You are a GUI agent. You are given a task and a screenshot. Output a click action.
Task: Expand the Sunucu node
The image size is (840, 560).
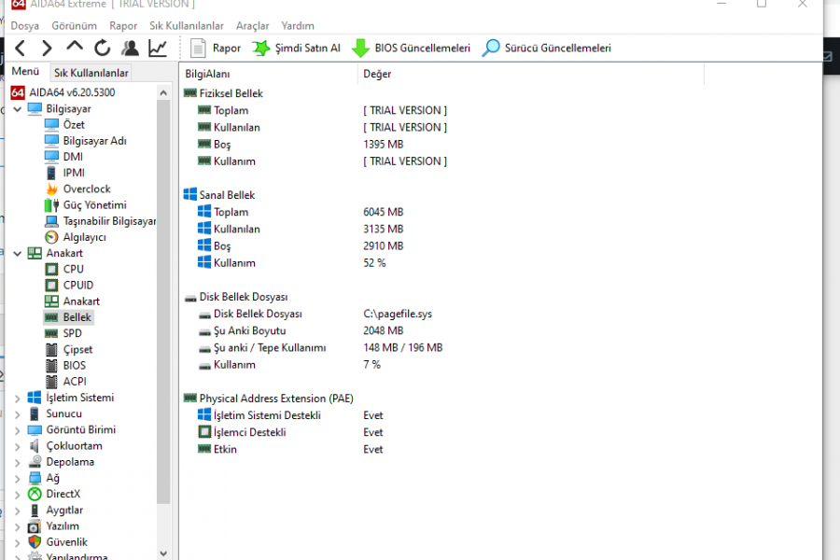[17, 414]
